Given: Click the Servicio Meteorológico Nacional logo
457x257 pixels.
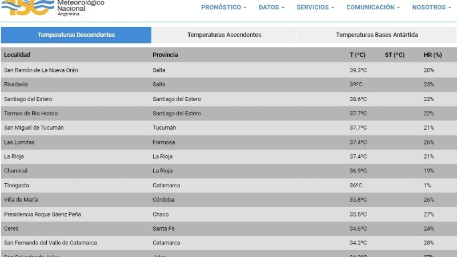Looking at the screenshot, I should (53, 7).
